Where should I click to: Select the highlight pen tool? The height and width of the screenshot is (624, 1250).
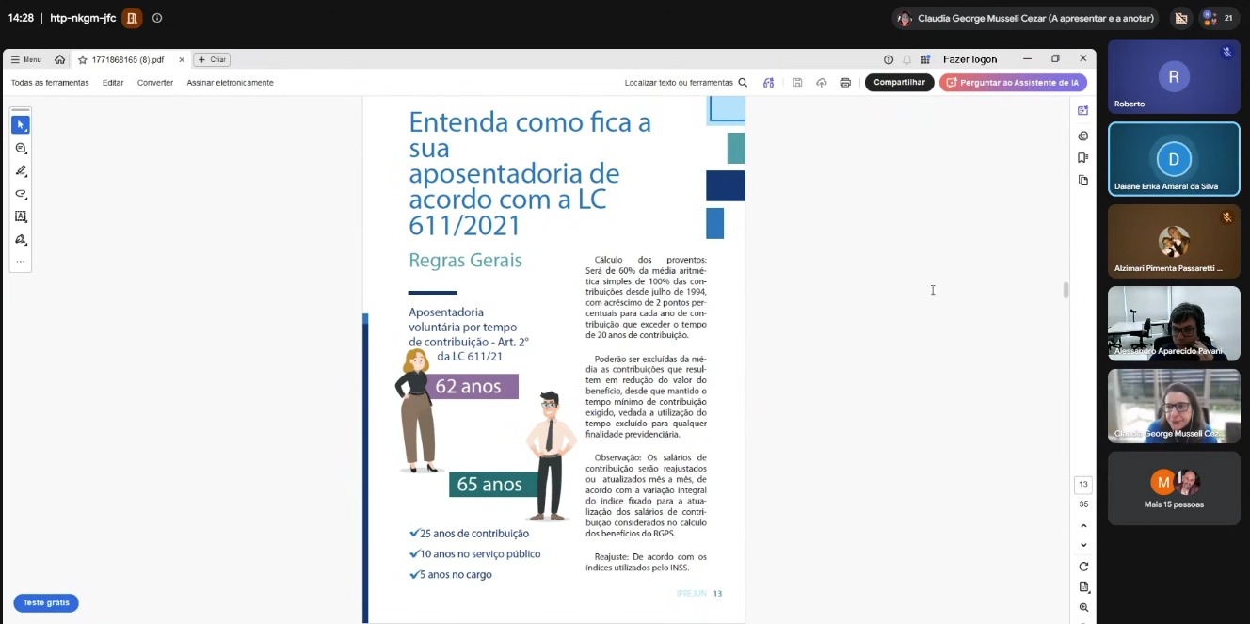click(x=20, y=171)
